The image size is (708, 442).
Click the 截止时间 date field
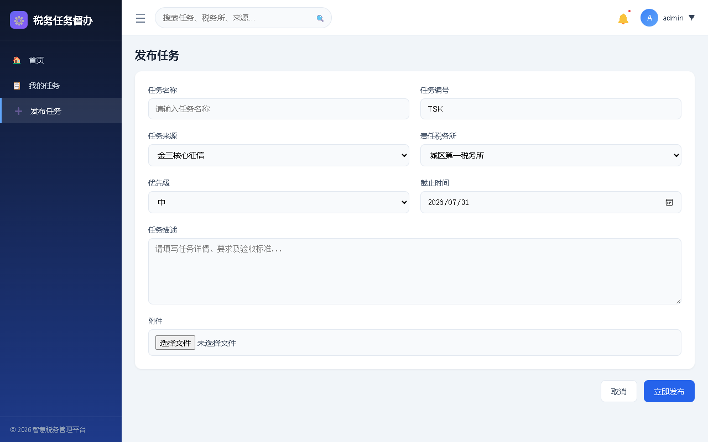tap(551, 202)
